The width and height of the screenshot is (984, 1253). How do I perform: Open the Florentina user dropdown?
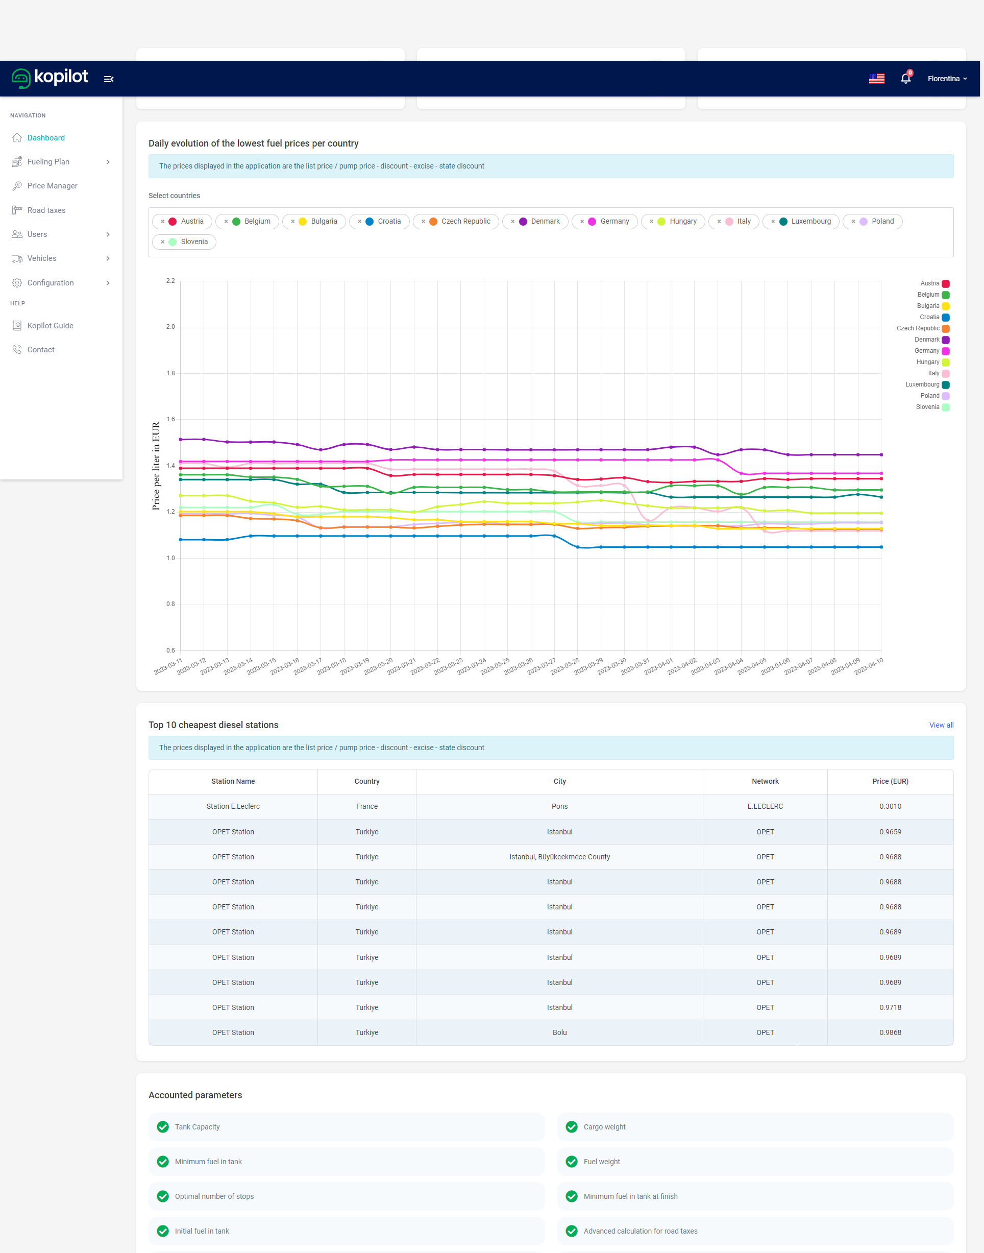coord(947,79)
